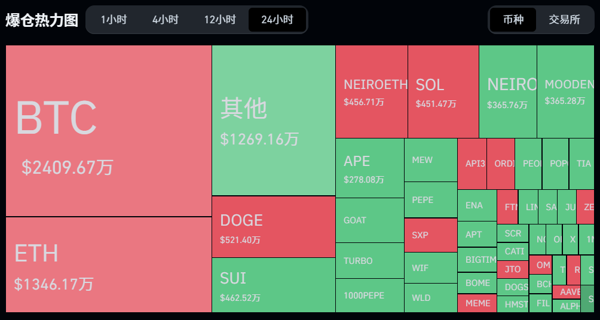Open the SUI $462.52万 tile
The width and height of the screenshot is (600, 320).
pos(273,285)
